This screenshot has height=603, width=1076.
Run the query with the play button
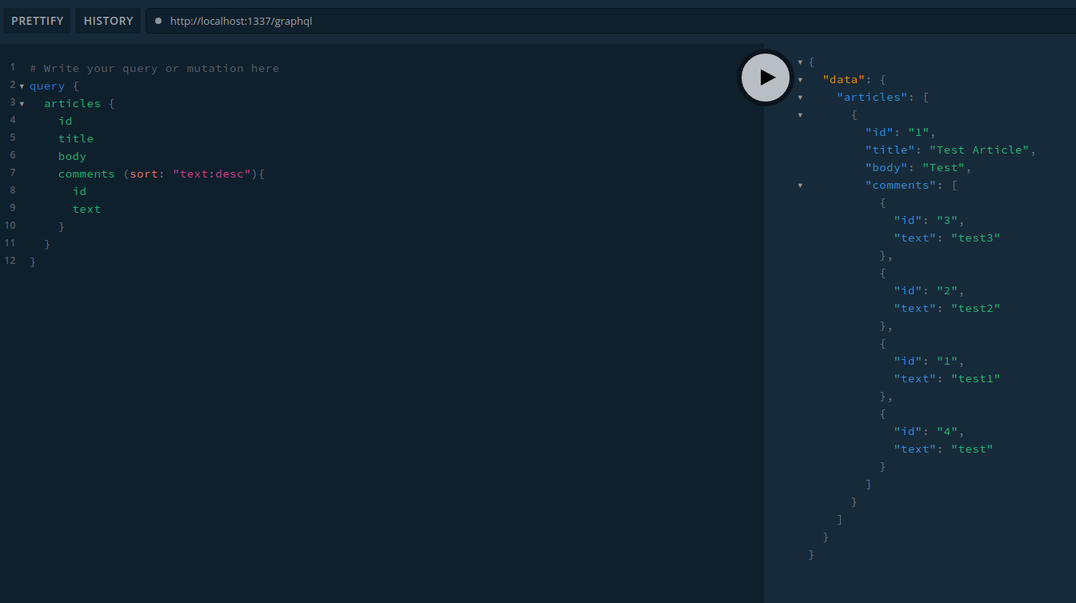coord(766,77)
